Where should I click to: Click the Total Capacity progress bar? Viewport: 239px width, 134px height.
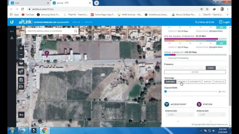pyautogui.click(x=195, y=55)
